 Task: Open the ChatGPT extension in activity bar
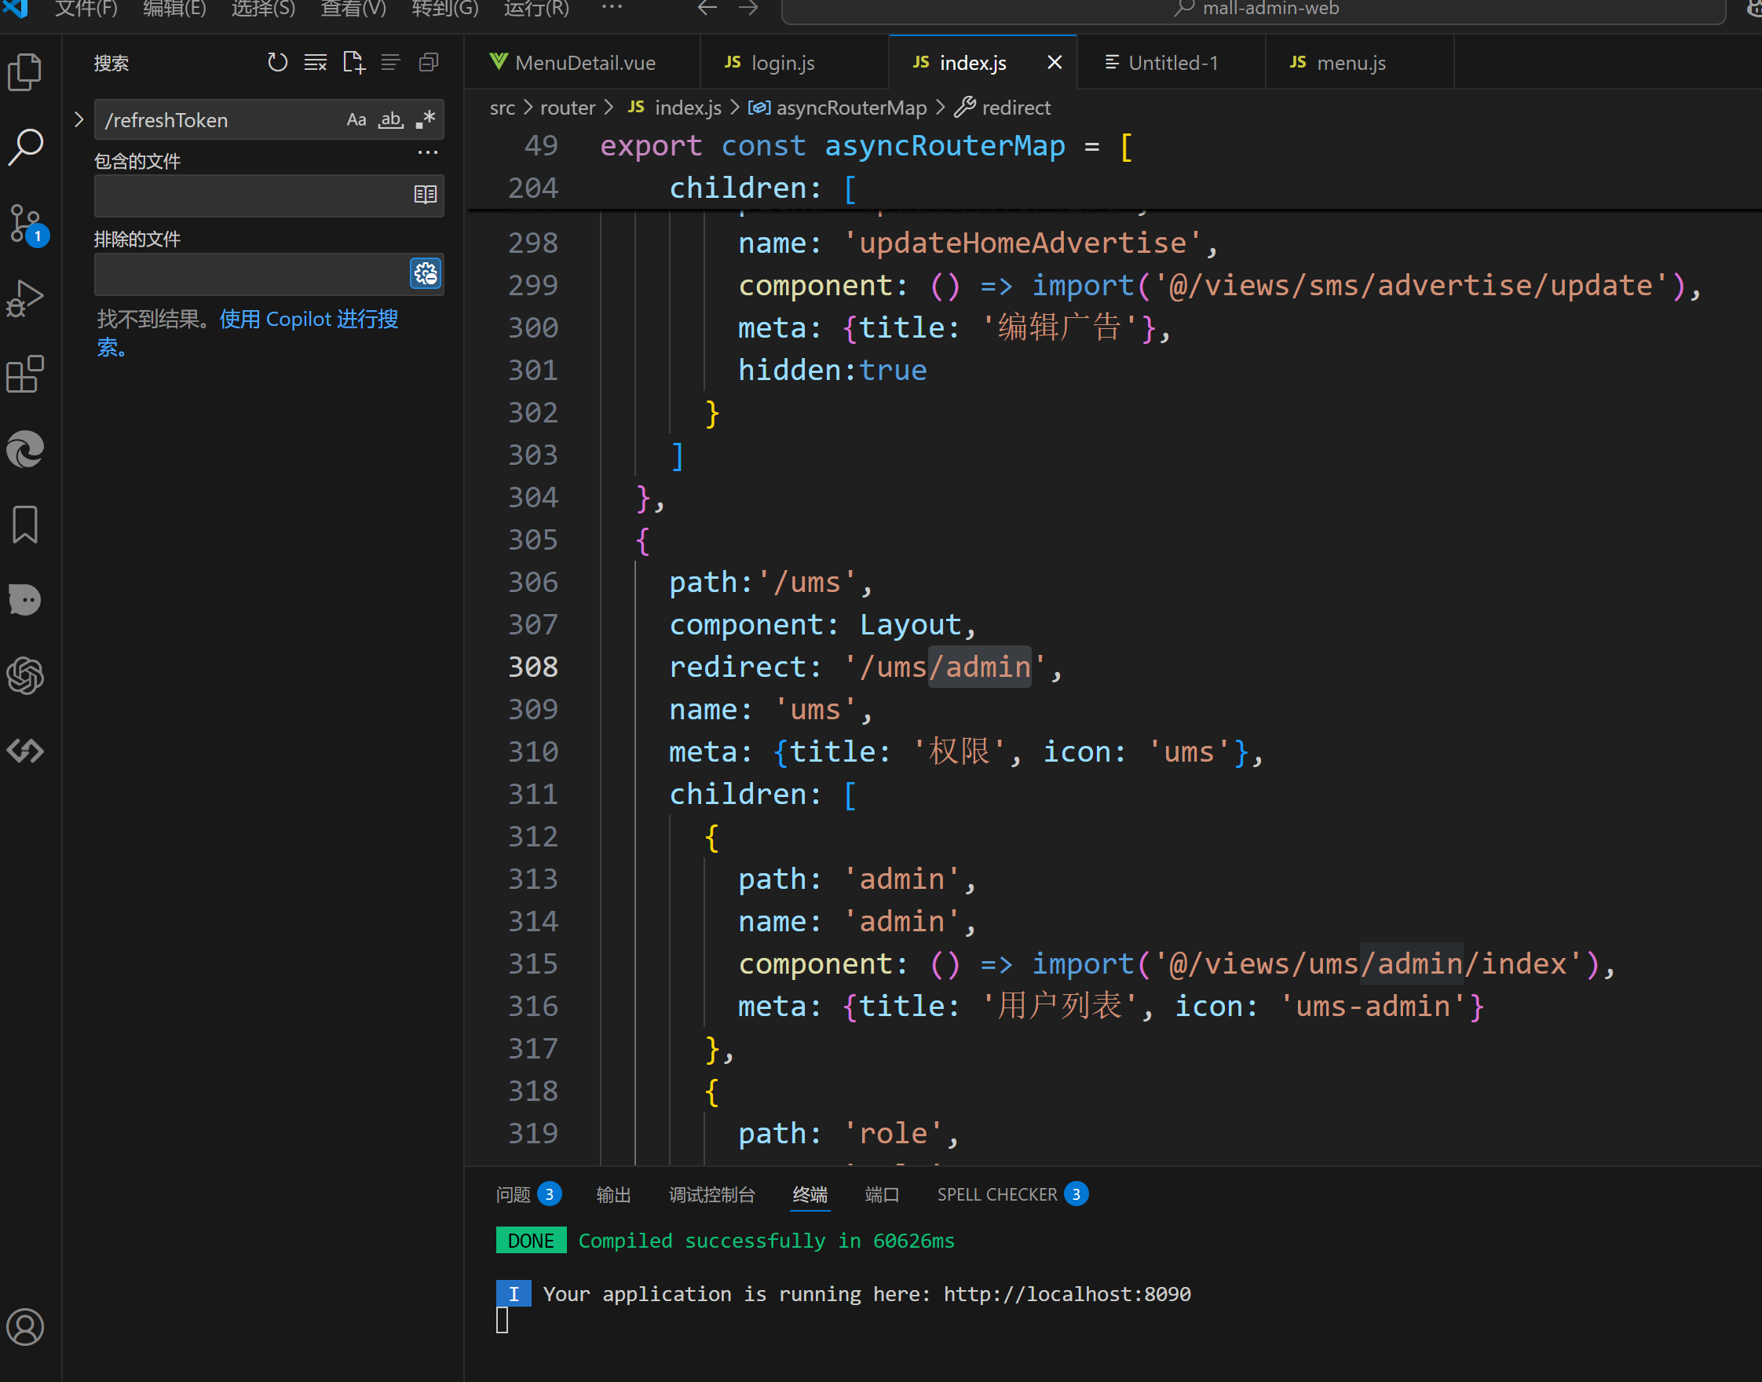[x=25, y=675]
